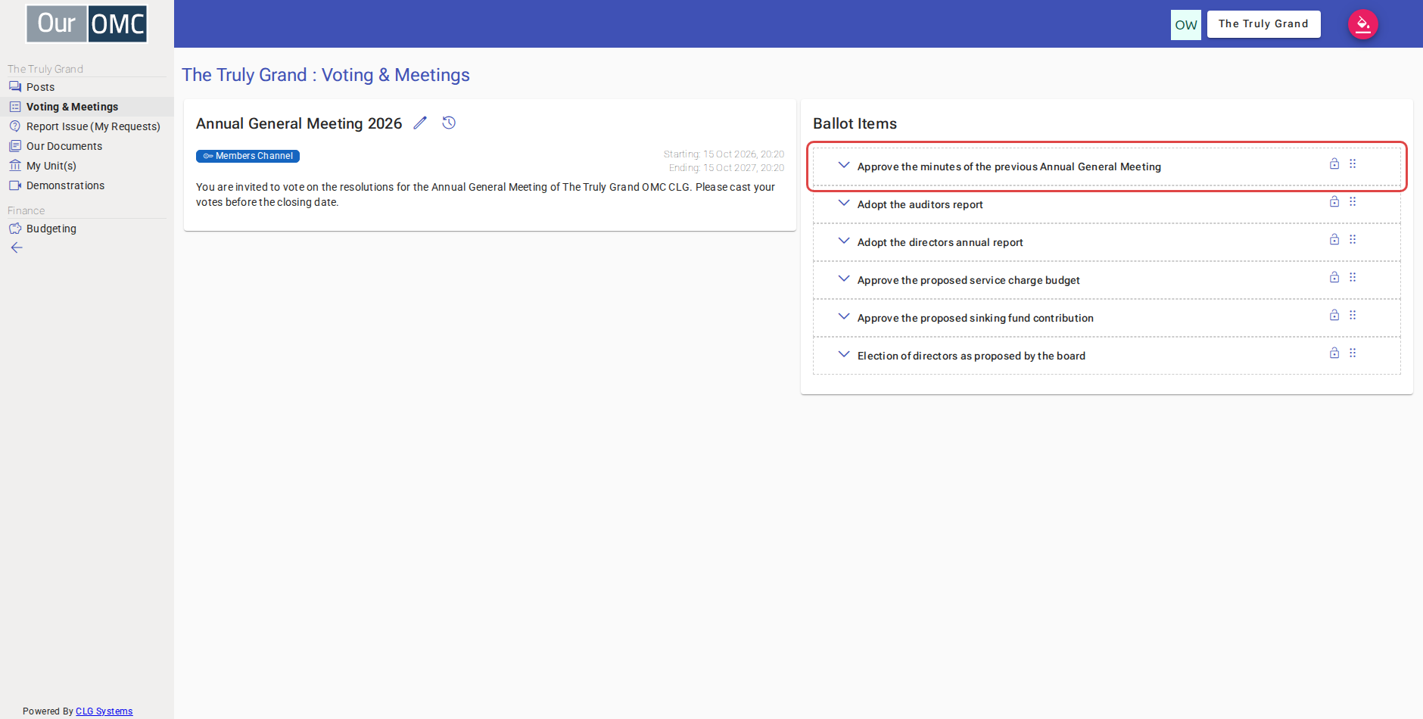Select Voting & Meetings in sidebar
The width and height of the screenshot is (1423, 719).
86,107
